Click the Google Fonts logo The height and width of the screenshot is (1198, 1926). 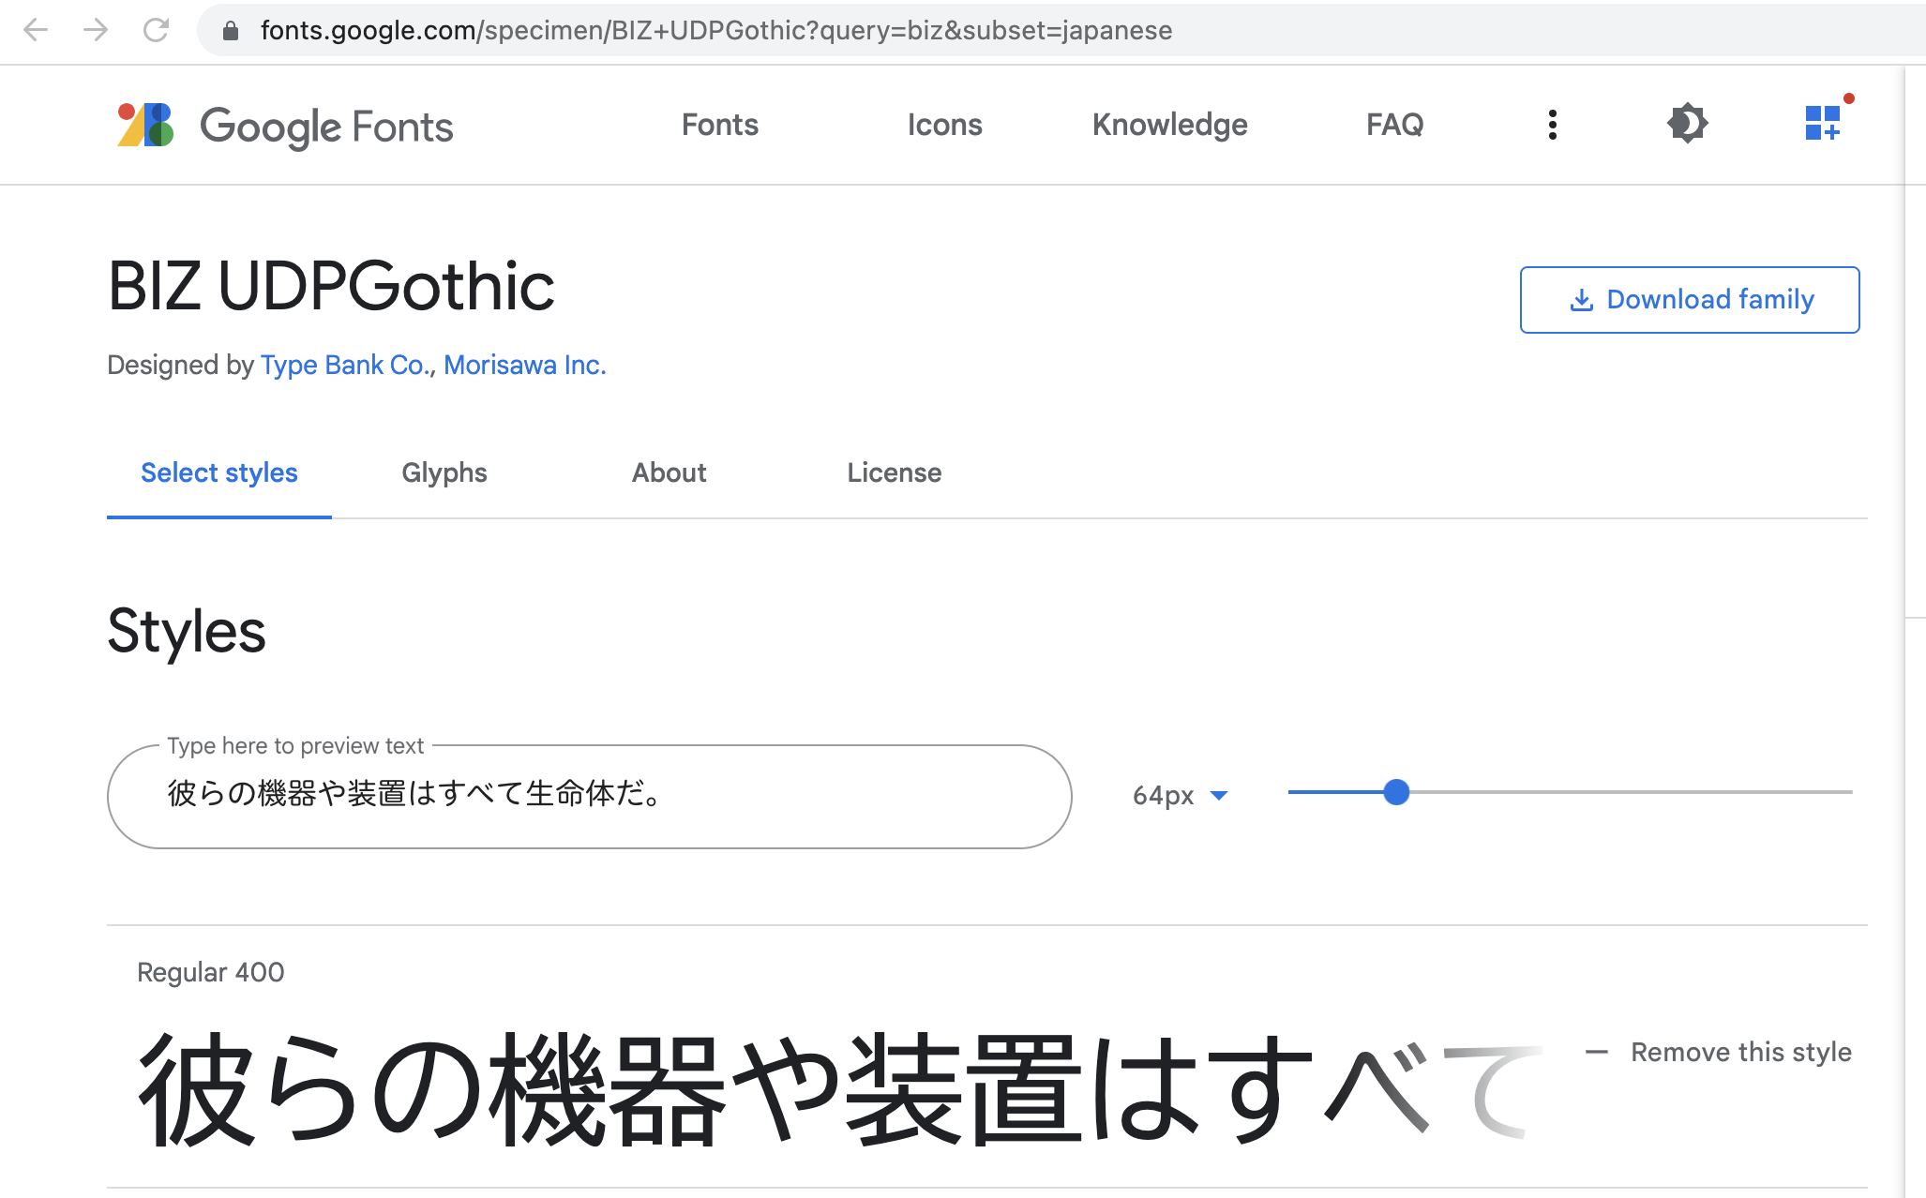point(285,126)
